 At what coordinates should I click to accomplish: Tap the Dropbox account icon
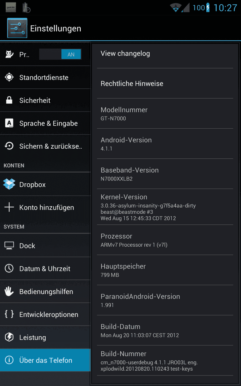coord(9,184)
